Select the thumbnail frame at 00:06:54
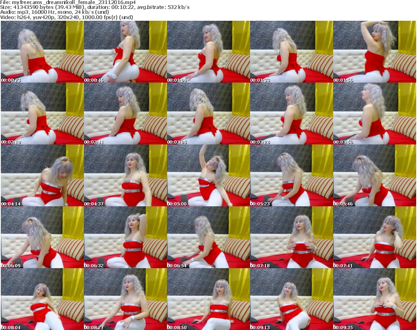 tap(208, 238)
